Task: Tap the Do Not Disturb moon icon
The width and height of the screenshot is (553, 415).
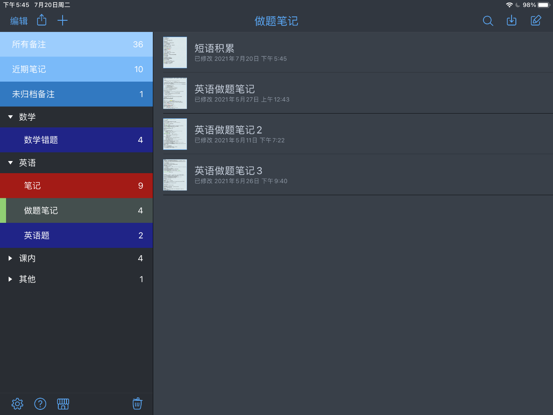Action: [x=518, y=5]
